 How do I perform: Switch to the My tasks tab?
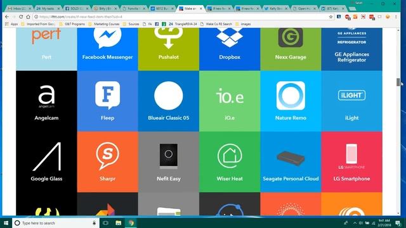coord(48,8)
